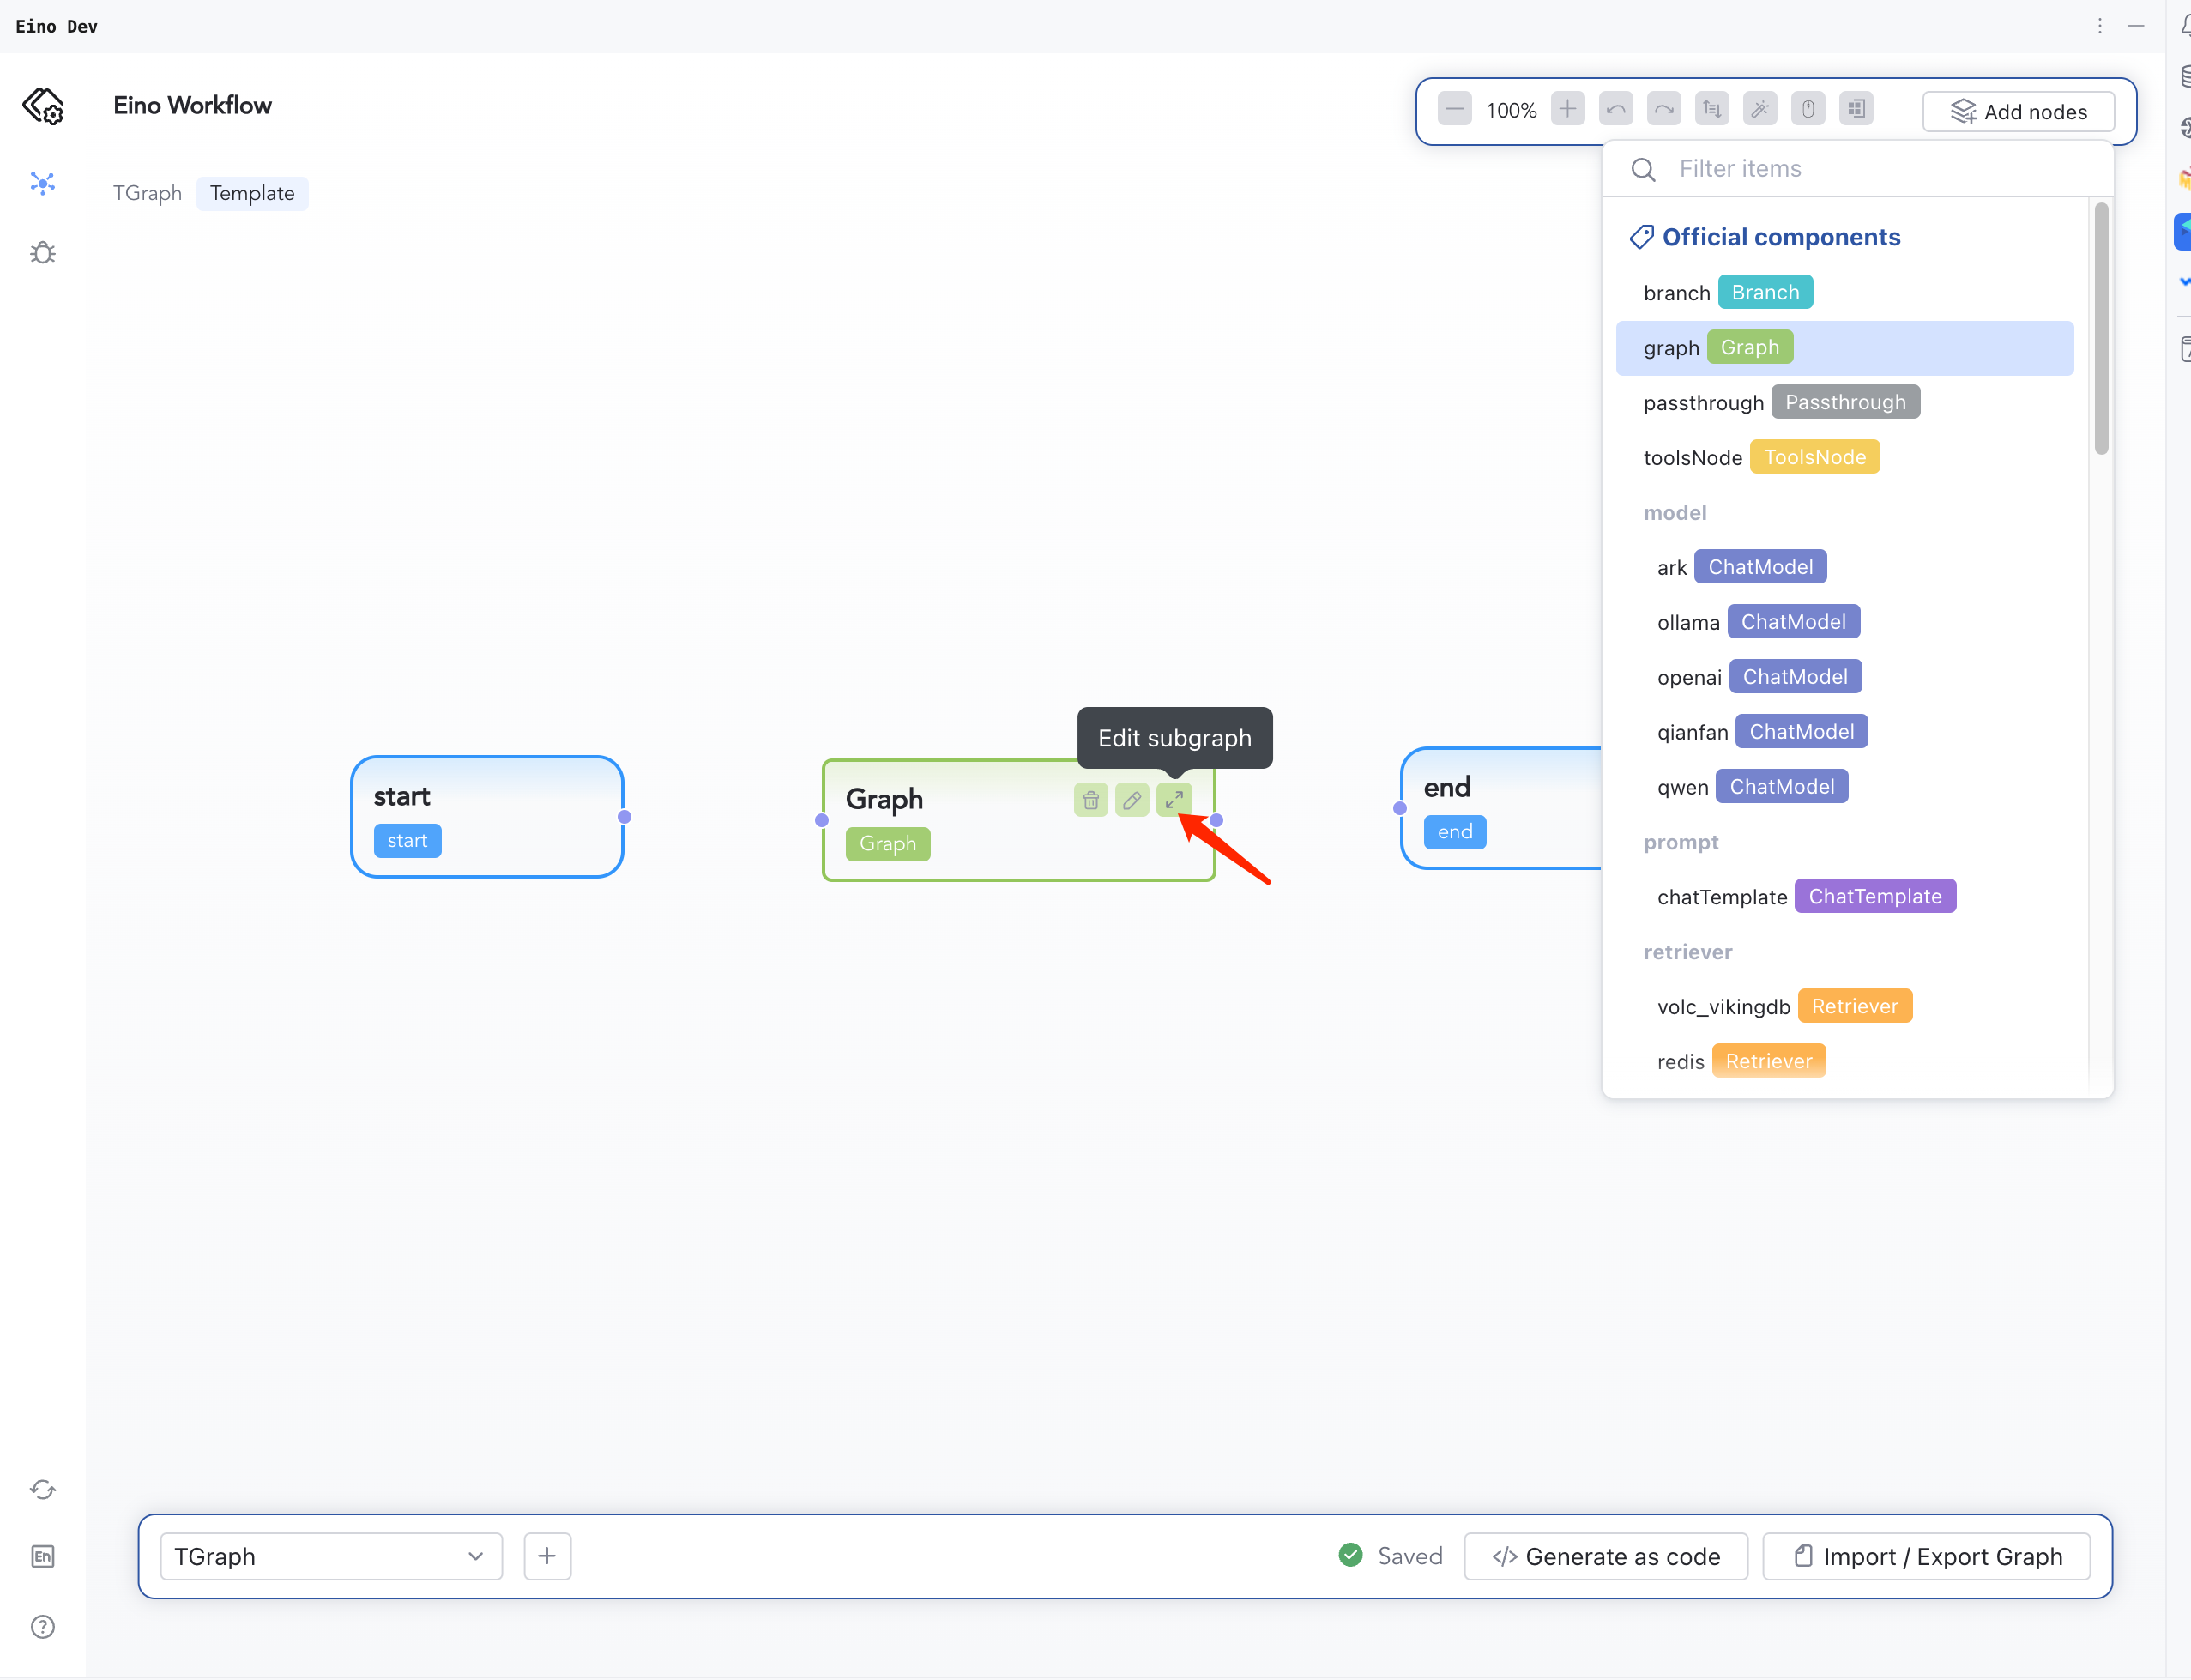Click the magic wand auto-layout icon
Image resolution: width=2191 pixels, height=1680 pixels.
(x=1759, y=110)
